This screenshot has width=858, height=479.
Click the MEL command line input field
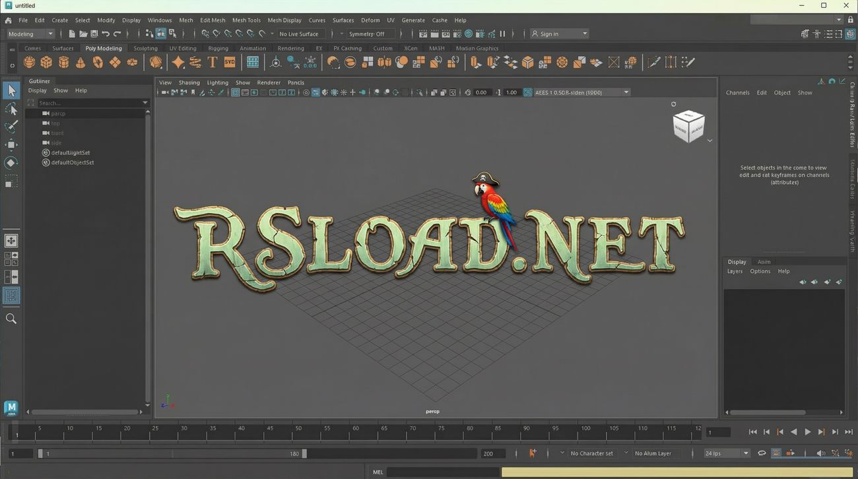[x=442, y=472]
